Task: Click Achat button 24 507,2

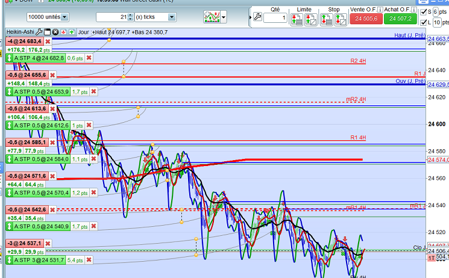Action: point(400,19)
